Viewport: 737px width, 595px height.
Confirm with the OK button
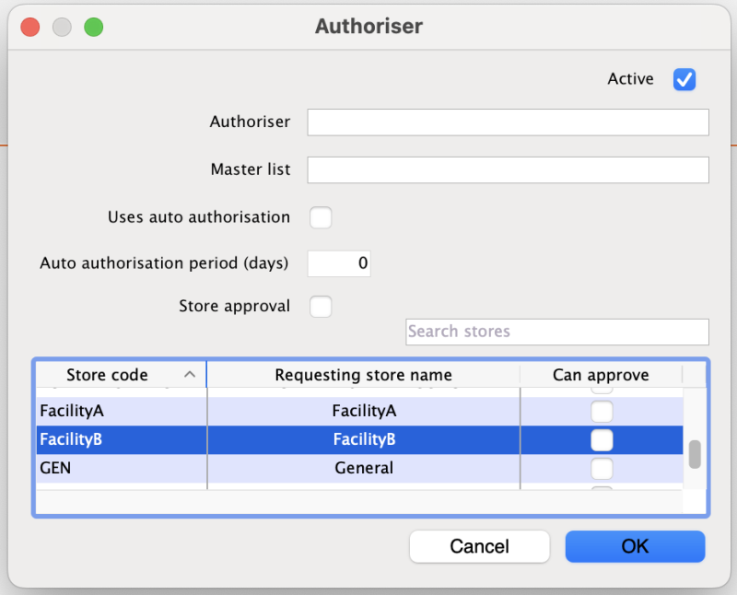click(635, 546)
